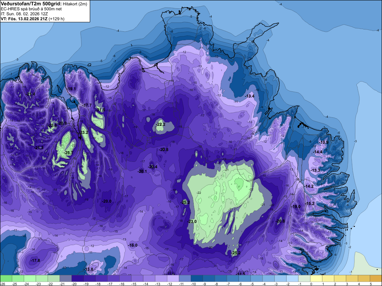Pick the light blue legend swatch labeled -2
This screenshot has width=382, height=286.
point(292,278)
